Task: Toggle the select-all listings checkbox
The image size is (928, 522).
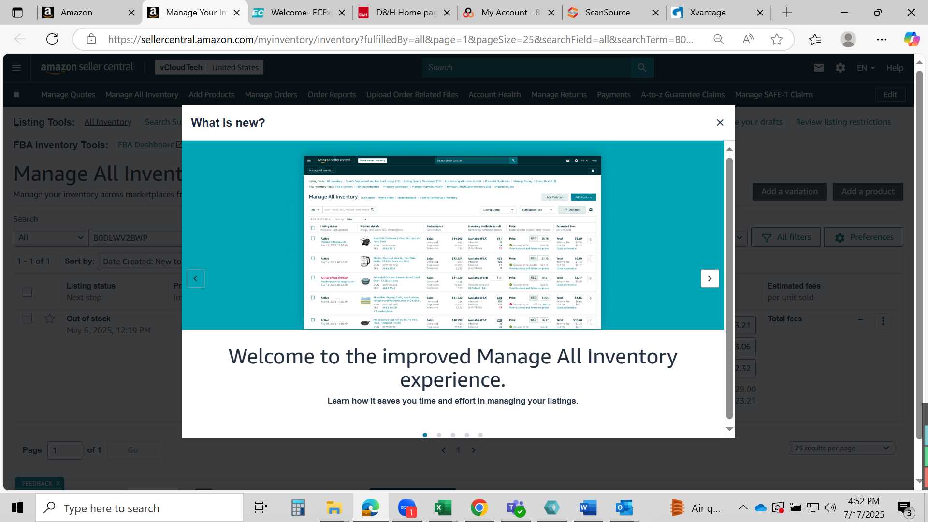Action: (28, 292)
